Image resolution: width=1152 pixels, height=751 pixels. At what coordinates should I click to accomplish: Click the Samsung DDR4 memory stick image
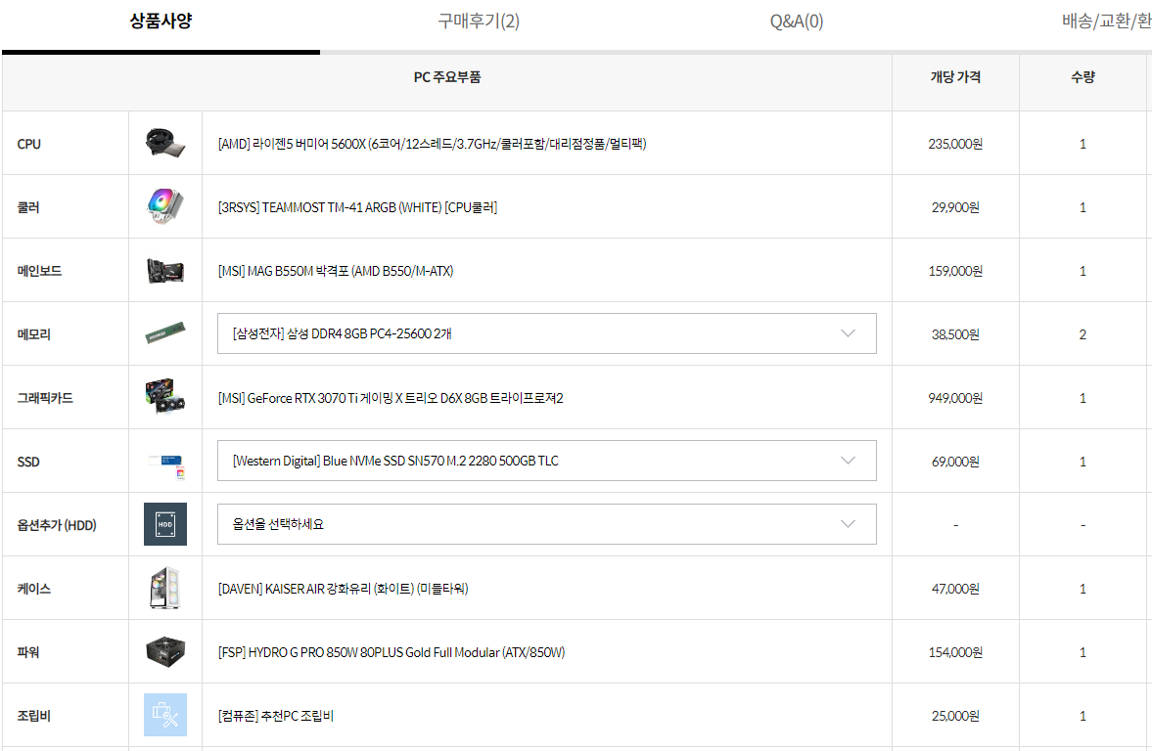(x=165, y=333)
